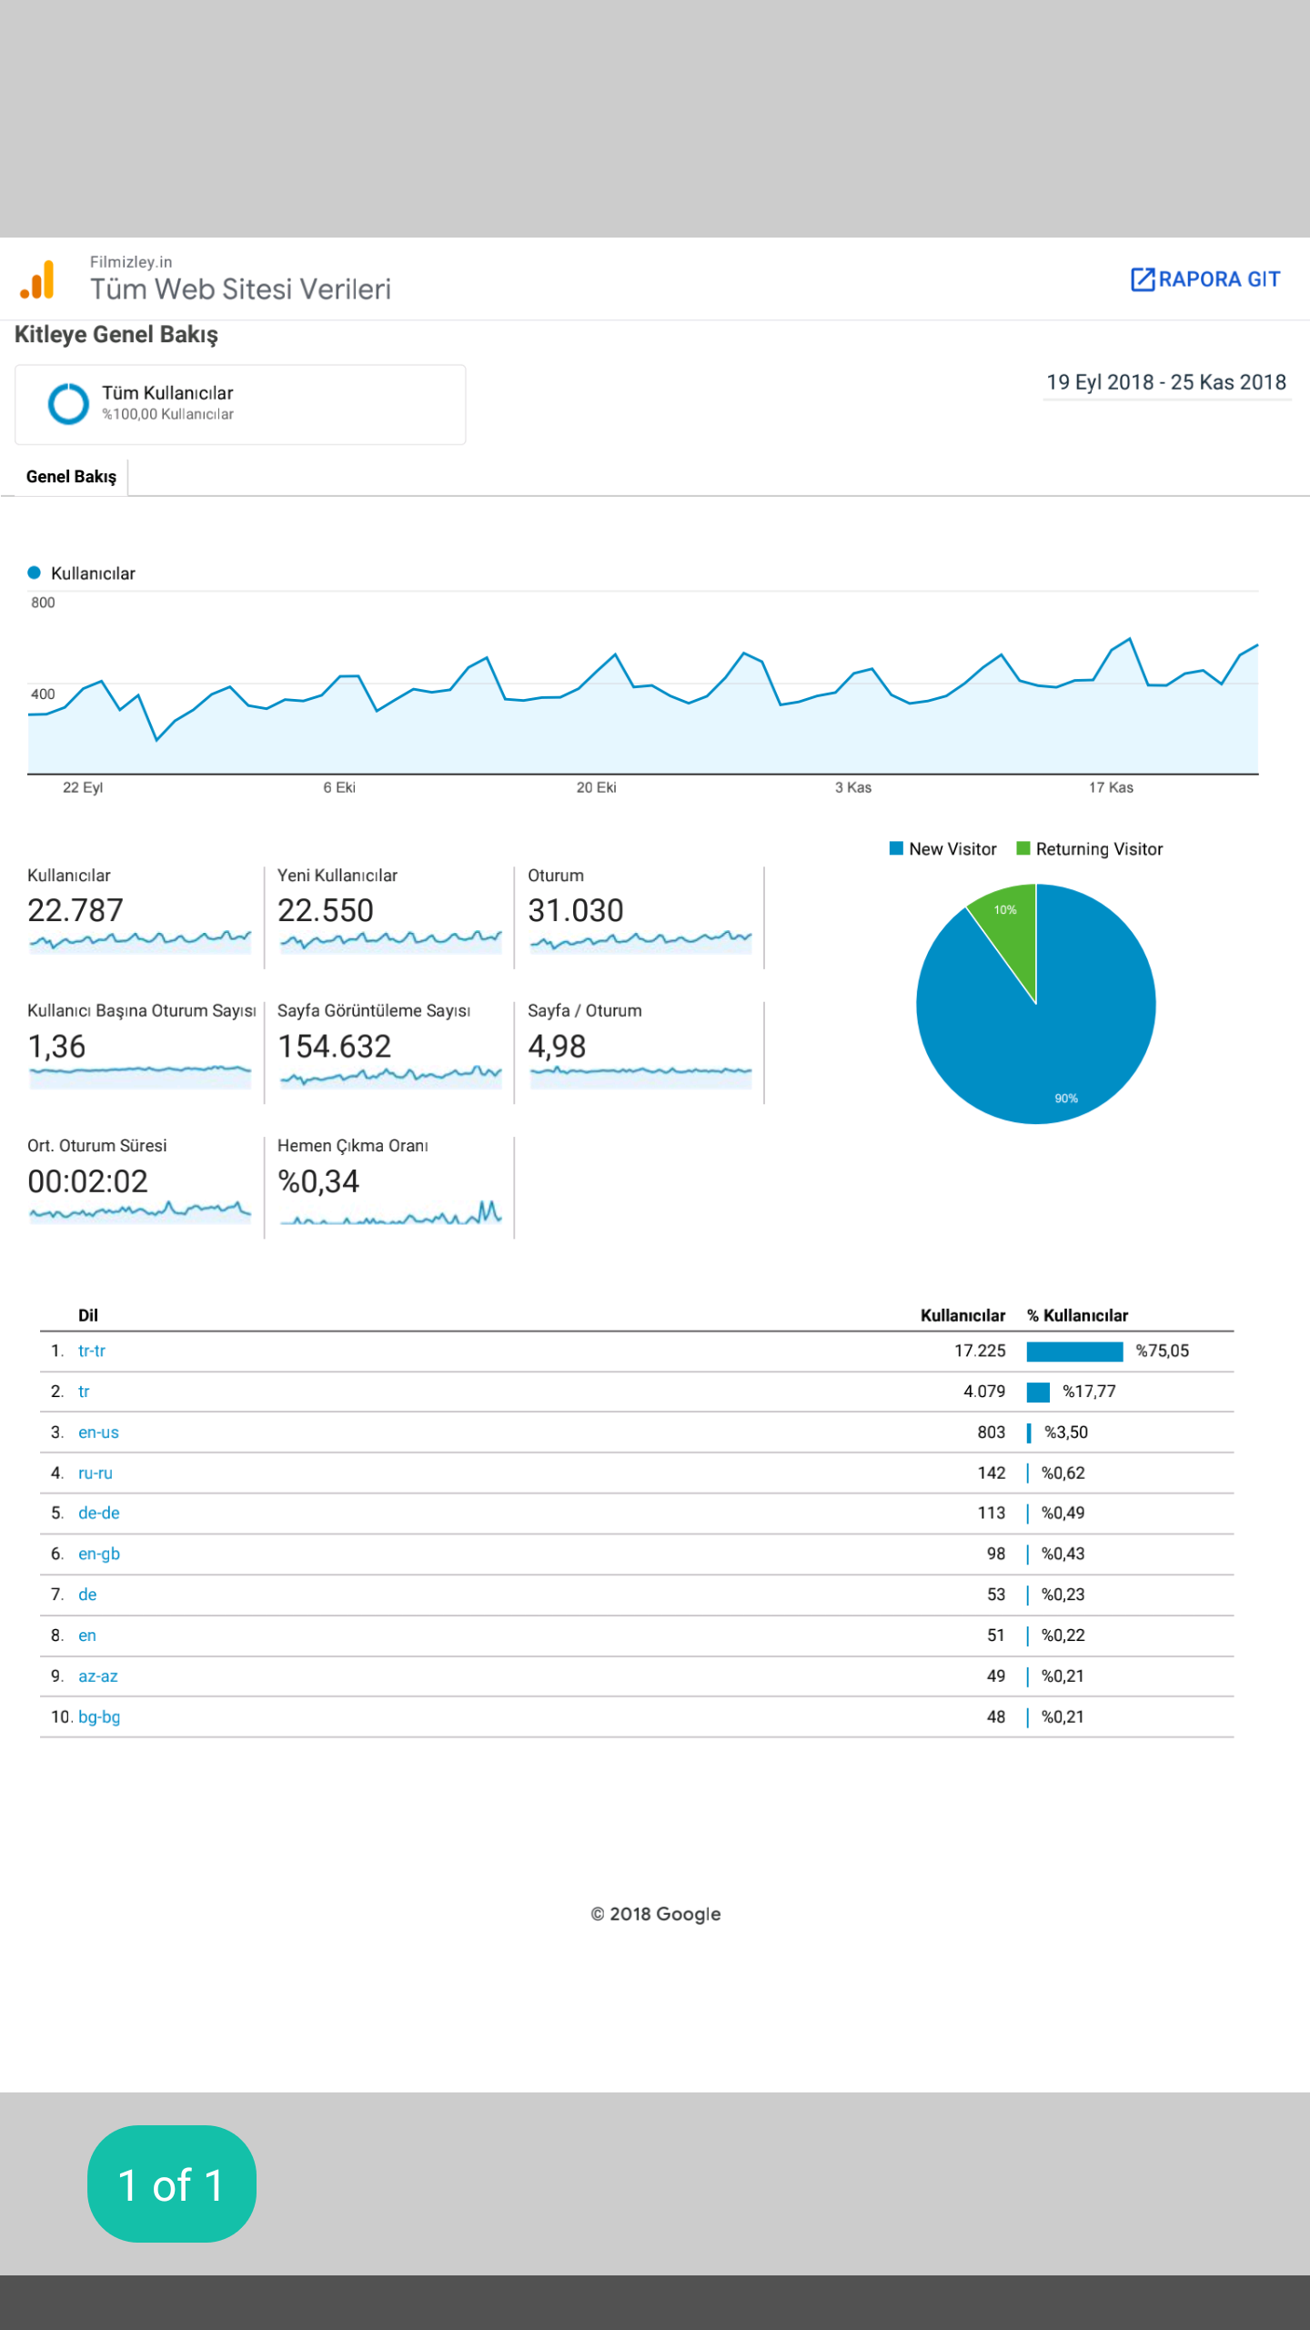This screenshot has width=1310, height=2330.
Task: Open the de-de language link
Action: 99,1513
